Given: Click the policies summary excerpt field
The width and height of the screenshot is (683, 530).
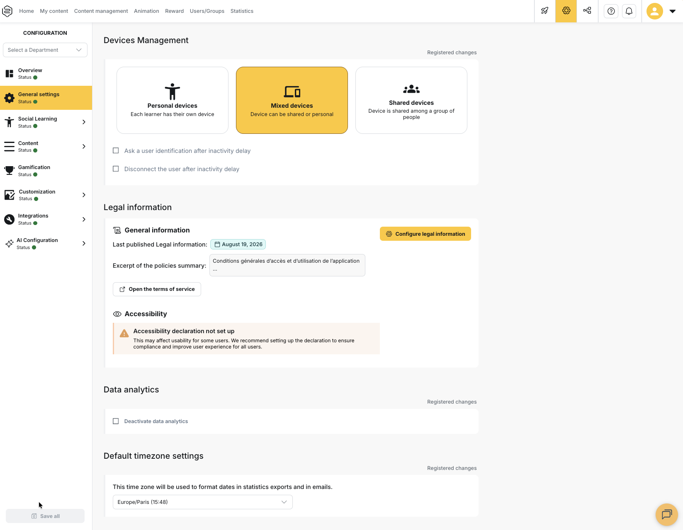Looking at the screenshot, I should [x=287, y=265].
